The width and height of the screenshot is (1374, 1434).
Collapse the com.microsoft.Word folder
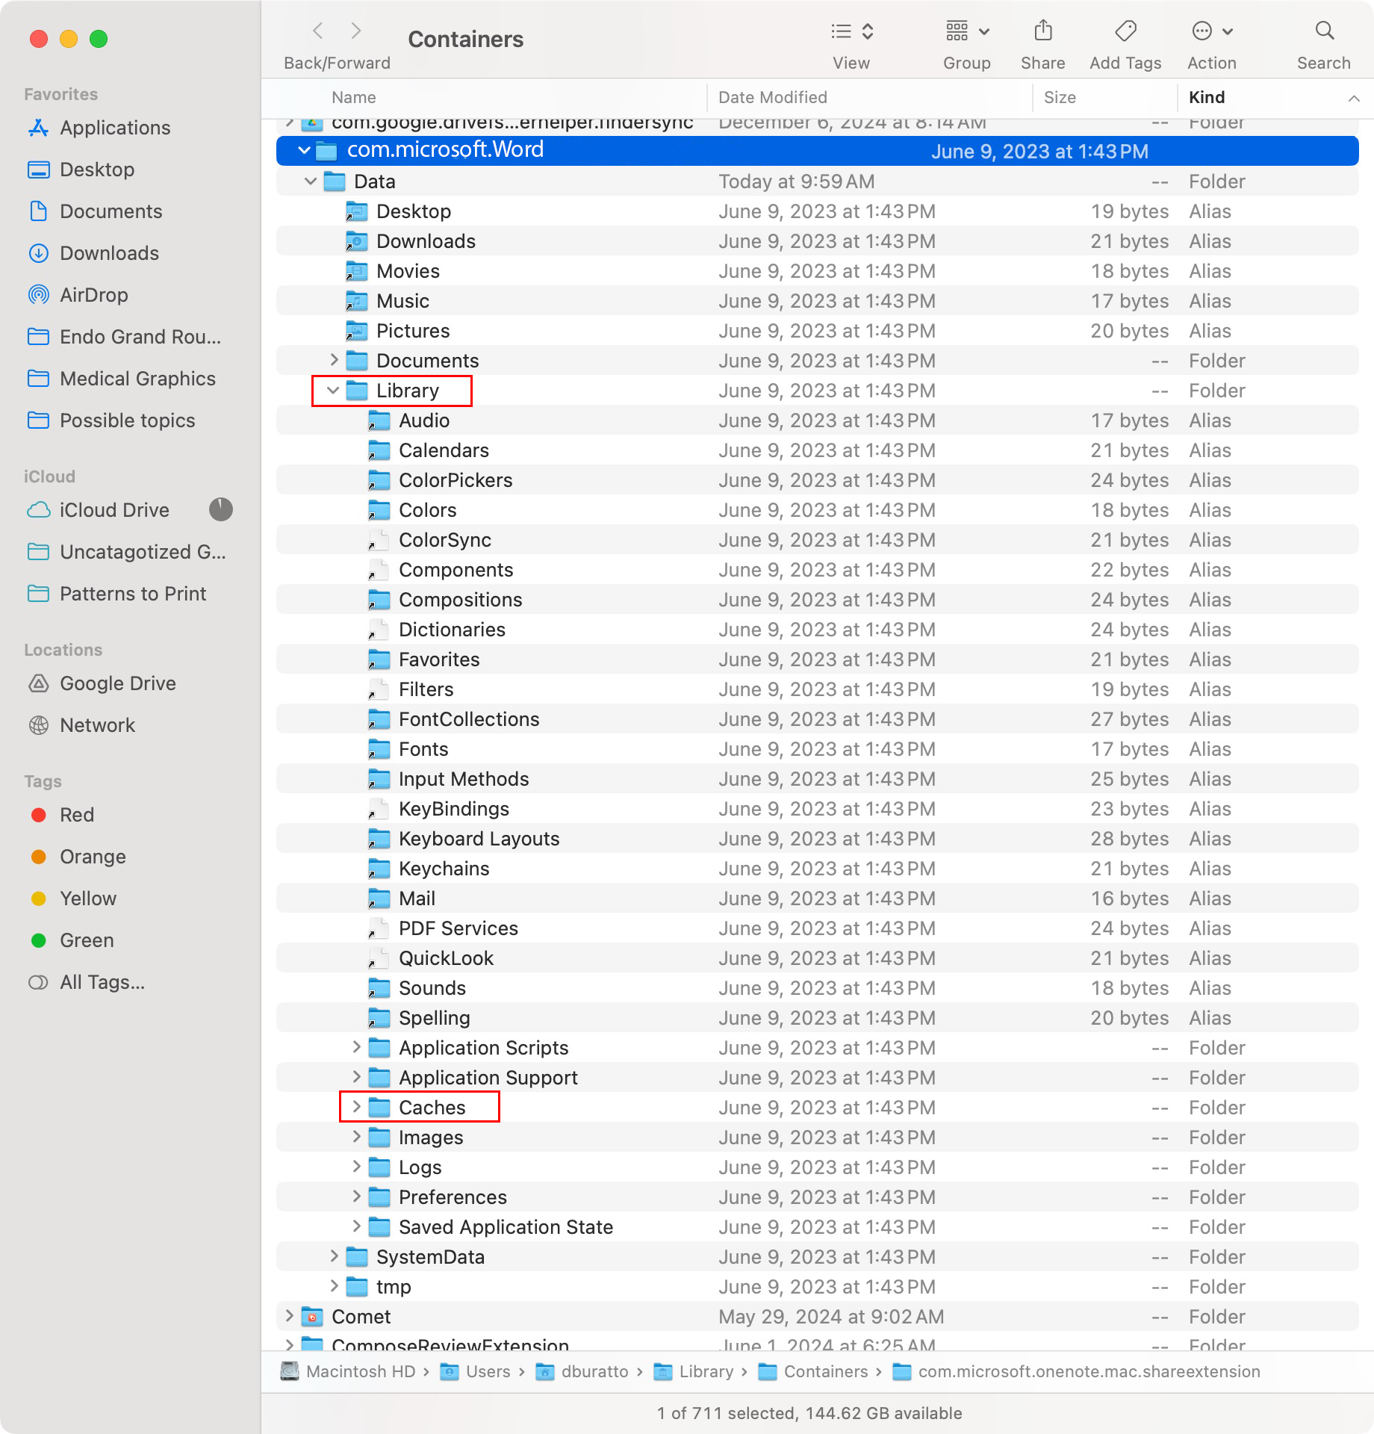click(304, 150)
